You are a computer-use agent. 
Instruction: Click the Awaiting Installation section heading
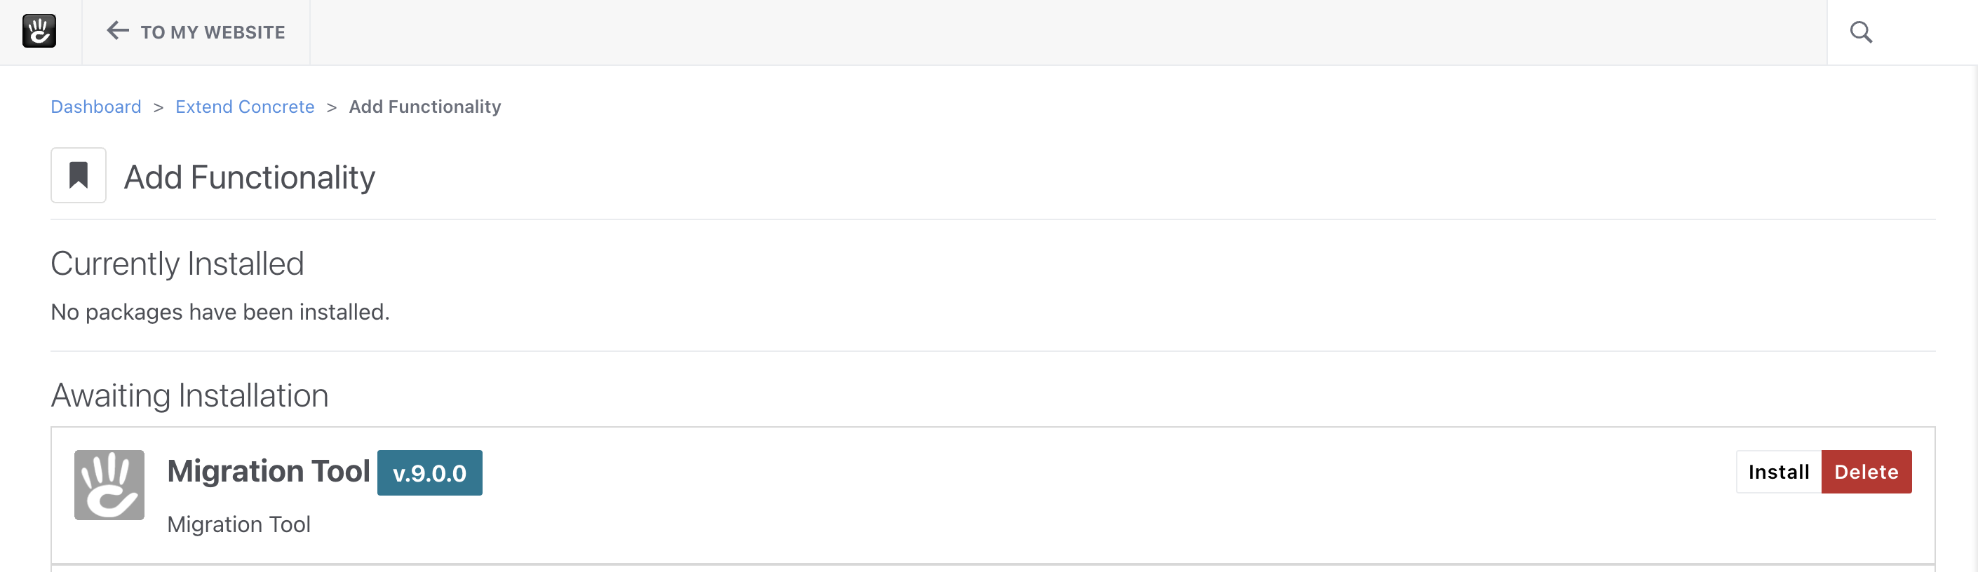[x=189, y=395]
